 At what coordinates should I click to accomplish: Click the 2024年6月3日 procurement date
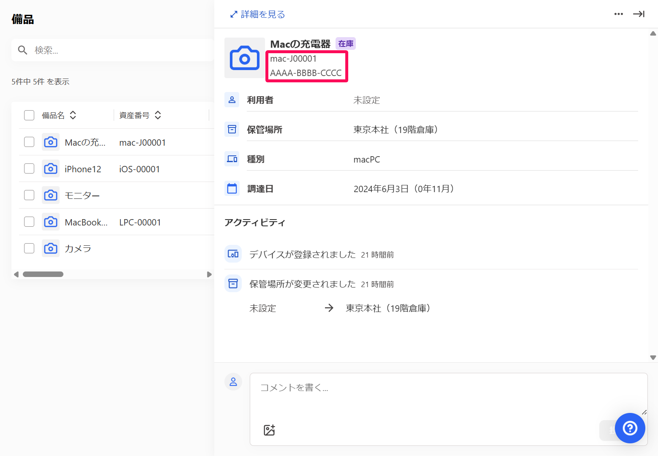pos(404,189)
